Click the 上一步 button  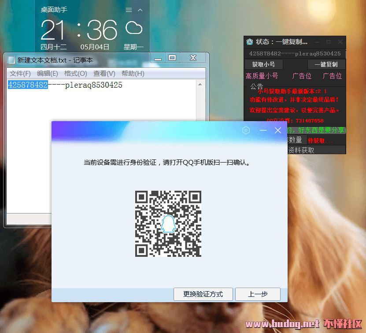point(258,294)
